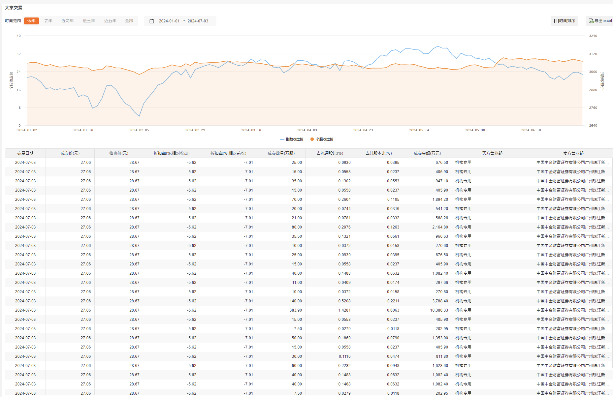Click the 折扣率(%,相对收盘) column header
This screenshot has height=397, width=613.
[172, 153]
